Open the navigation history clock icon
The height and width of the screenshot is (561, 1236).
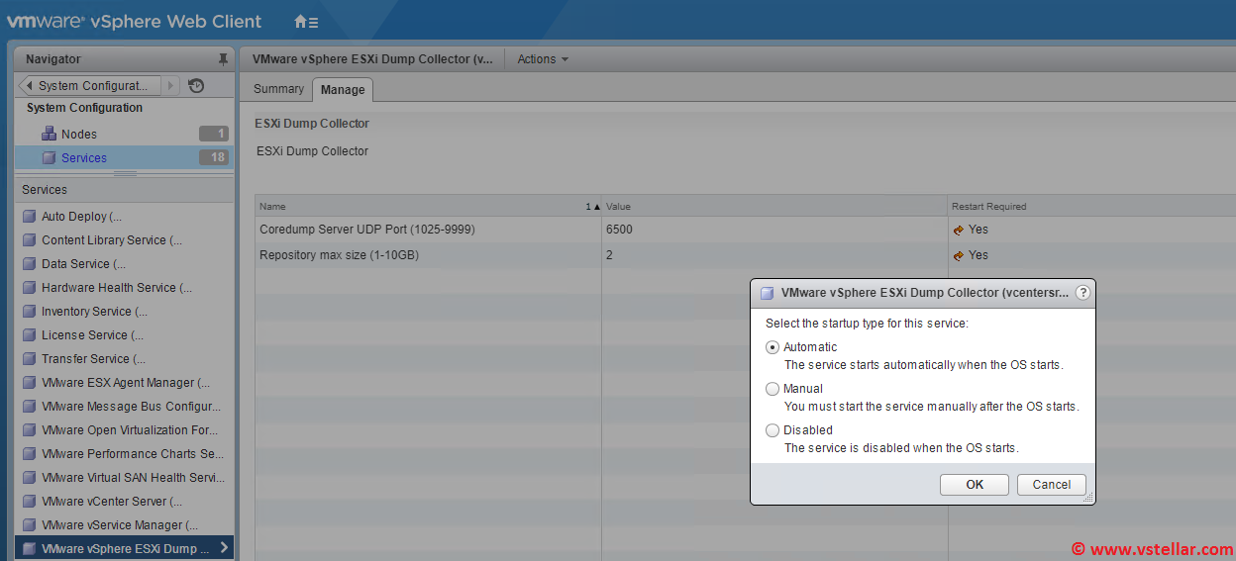point(196,86)
